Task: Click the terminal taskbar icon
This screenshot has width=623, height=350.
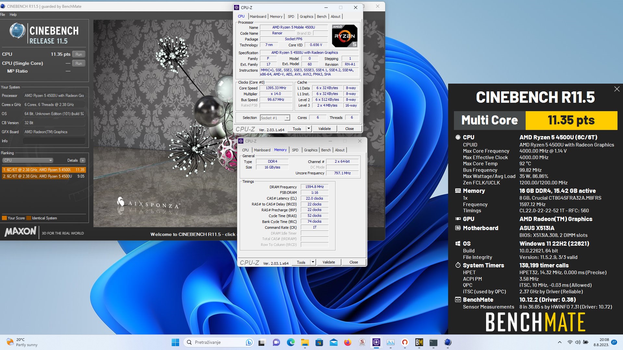Action: pyautogui.click(x=434, y=342)
